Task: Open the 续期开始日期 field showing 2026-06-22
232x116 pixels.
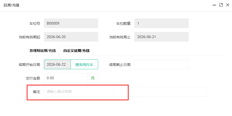Action: click(57, 64)
